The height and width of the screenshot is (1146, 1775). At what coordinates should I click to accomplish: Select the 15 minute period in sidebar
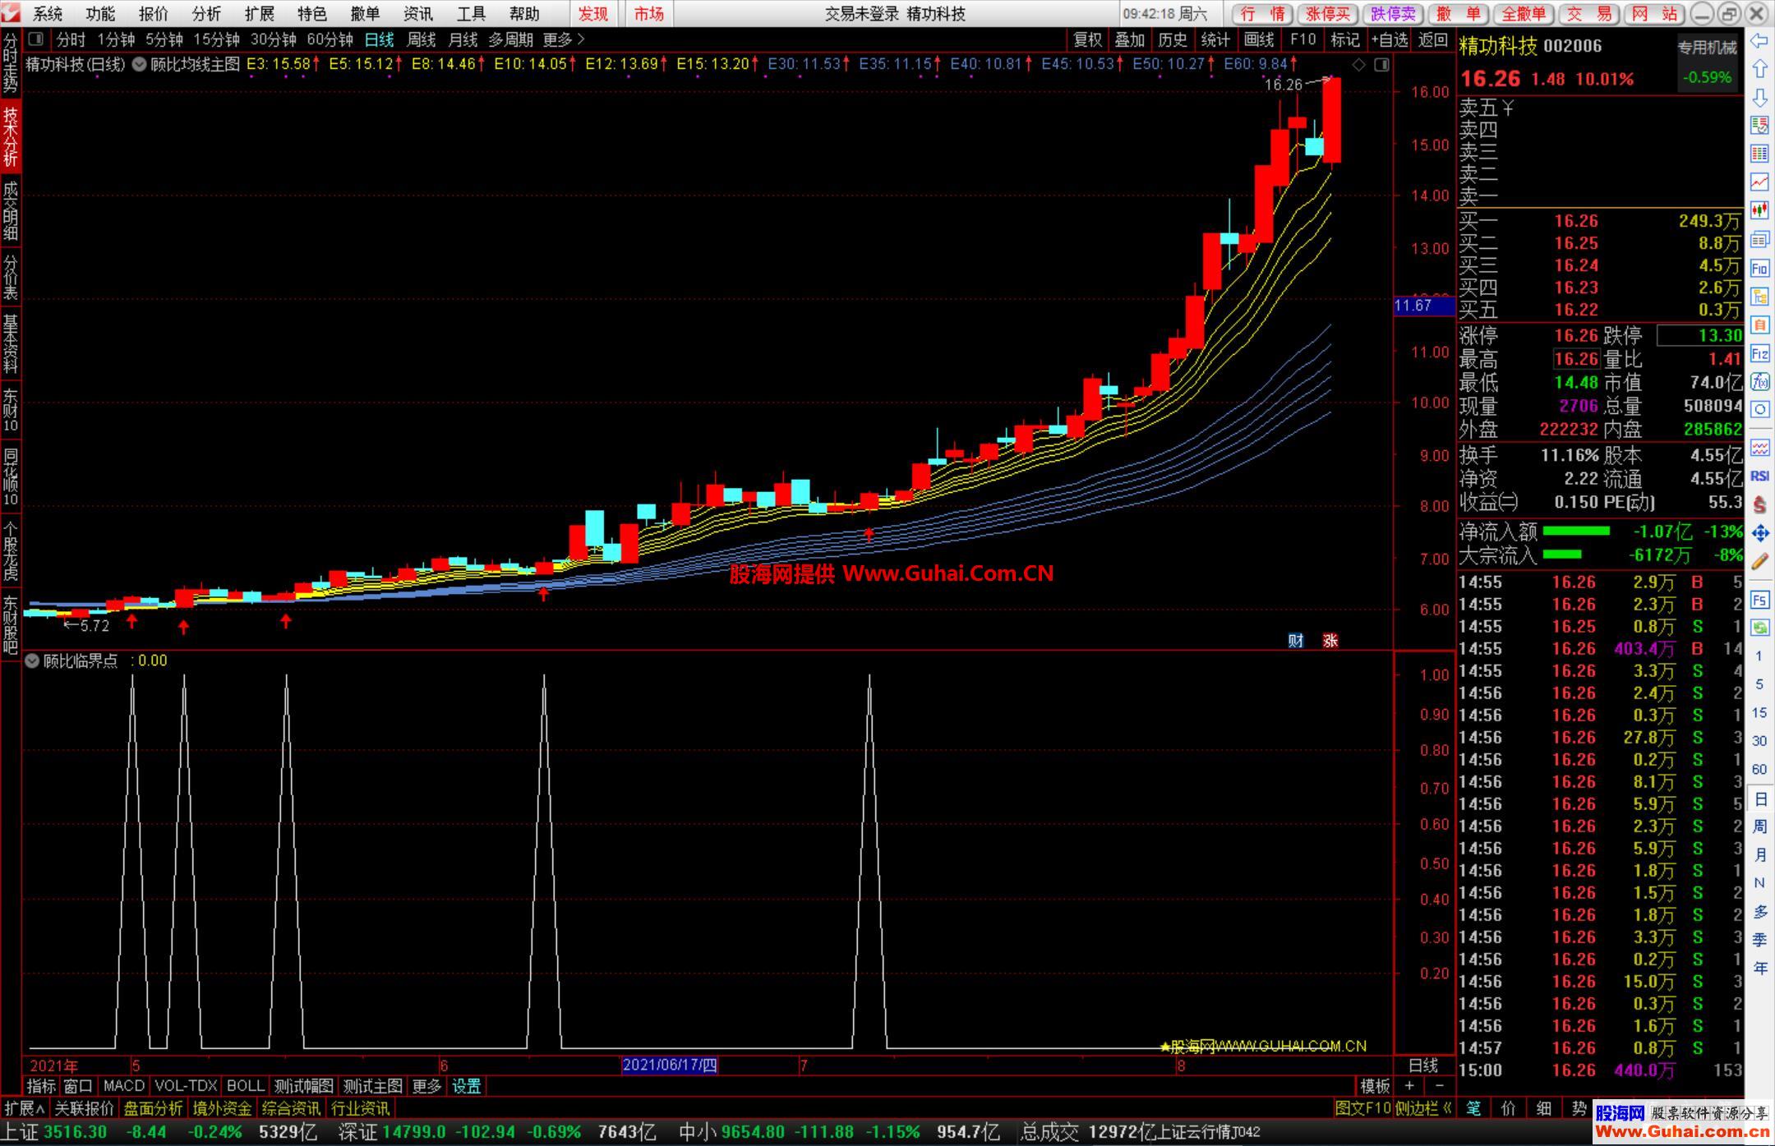coord(1759,712)
